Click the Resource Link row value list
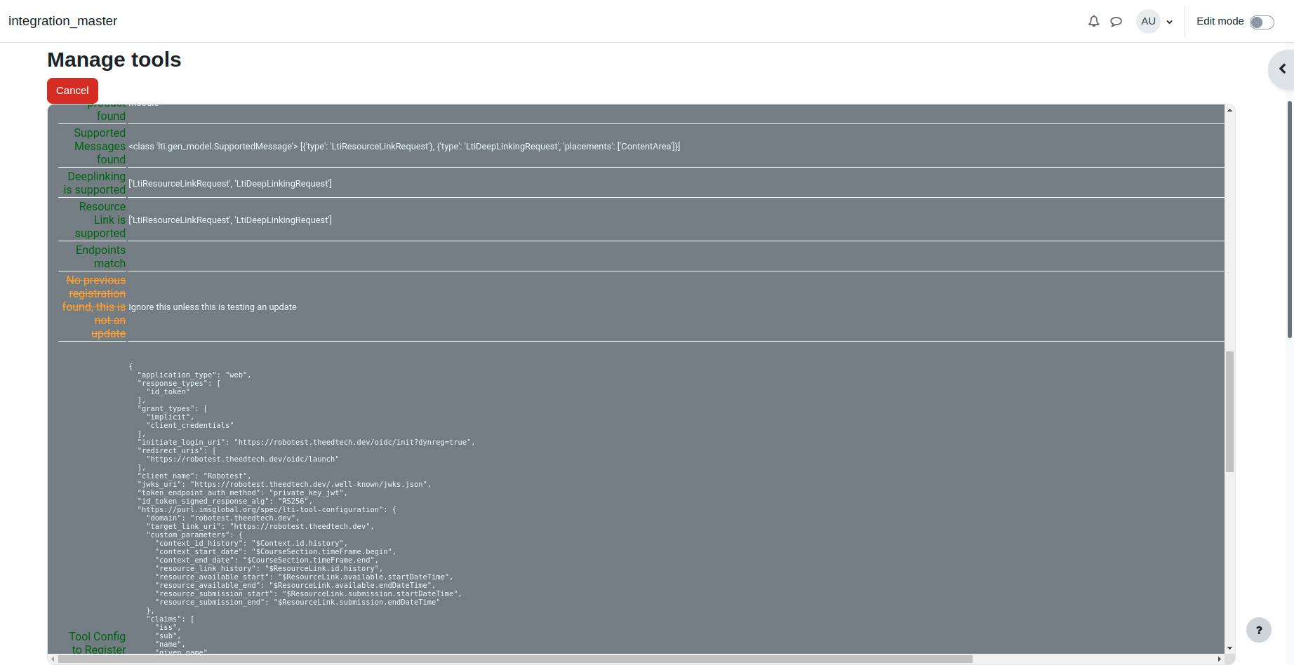This screenshot has width=1294, height=665. click(230, 220)
